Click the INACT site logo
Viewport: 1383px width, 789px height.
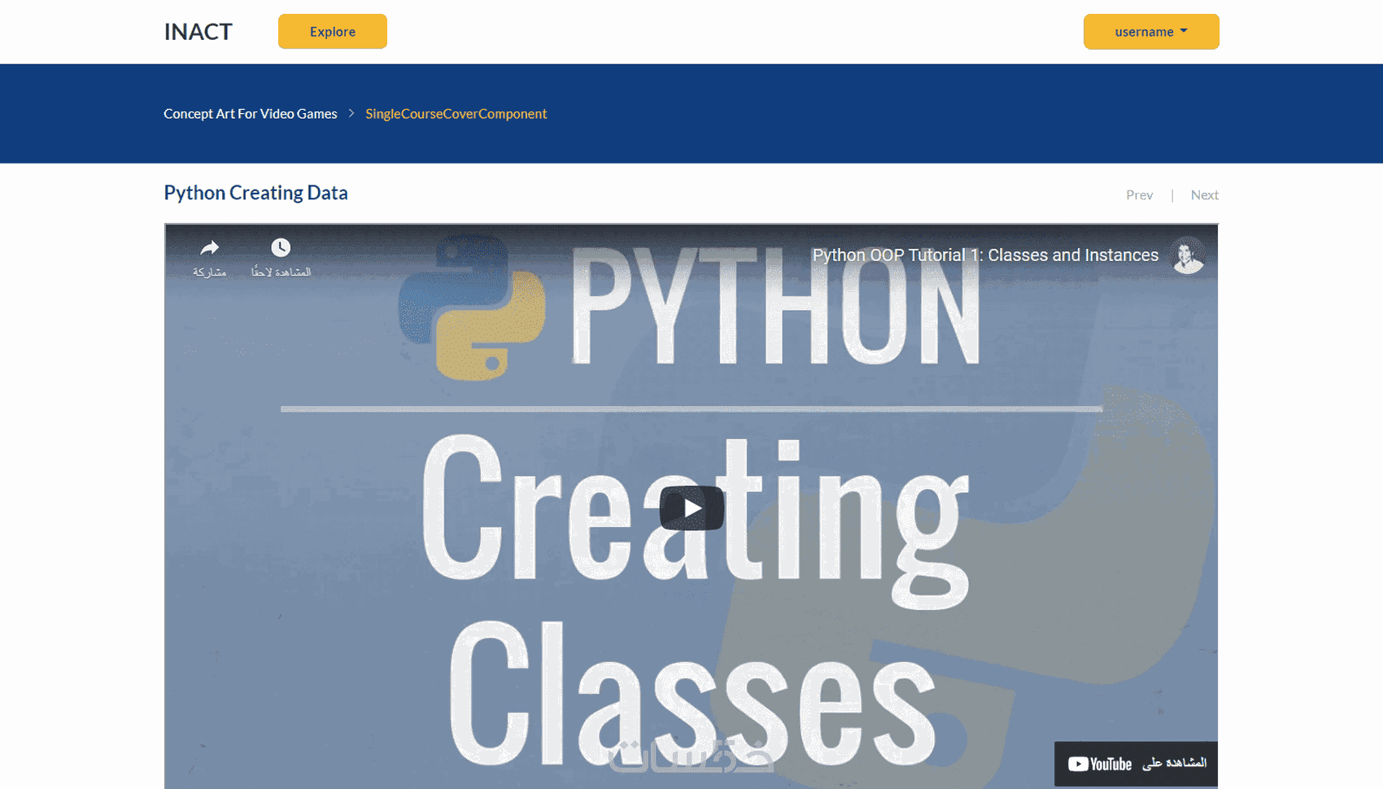pyautogui.click(x=198, y=32)
